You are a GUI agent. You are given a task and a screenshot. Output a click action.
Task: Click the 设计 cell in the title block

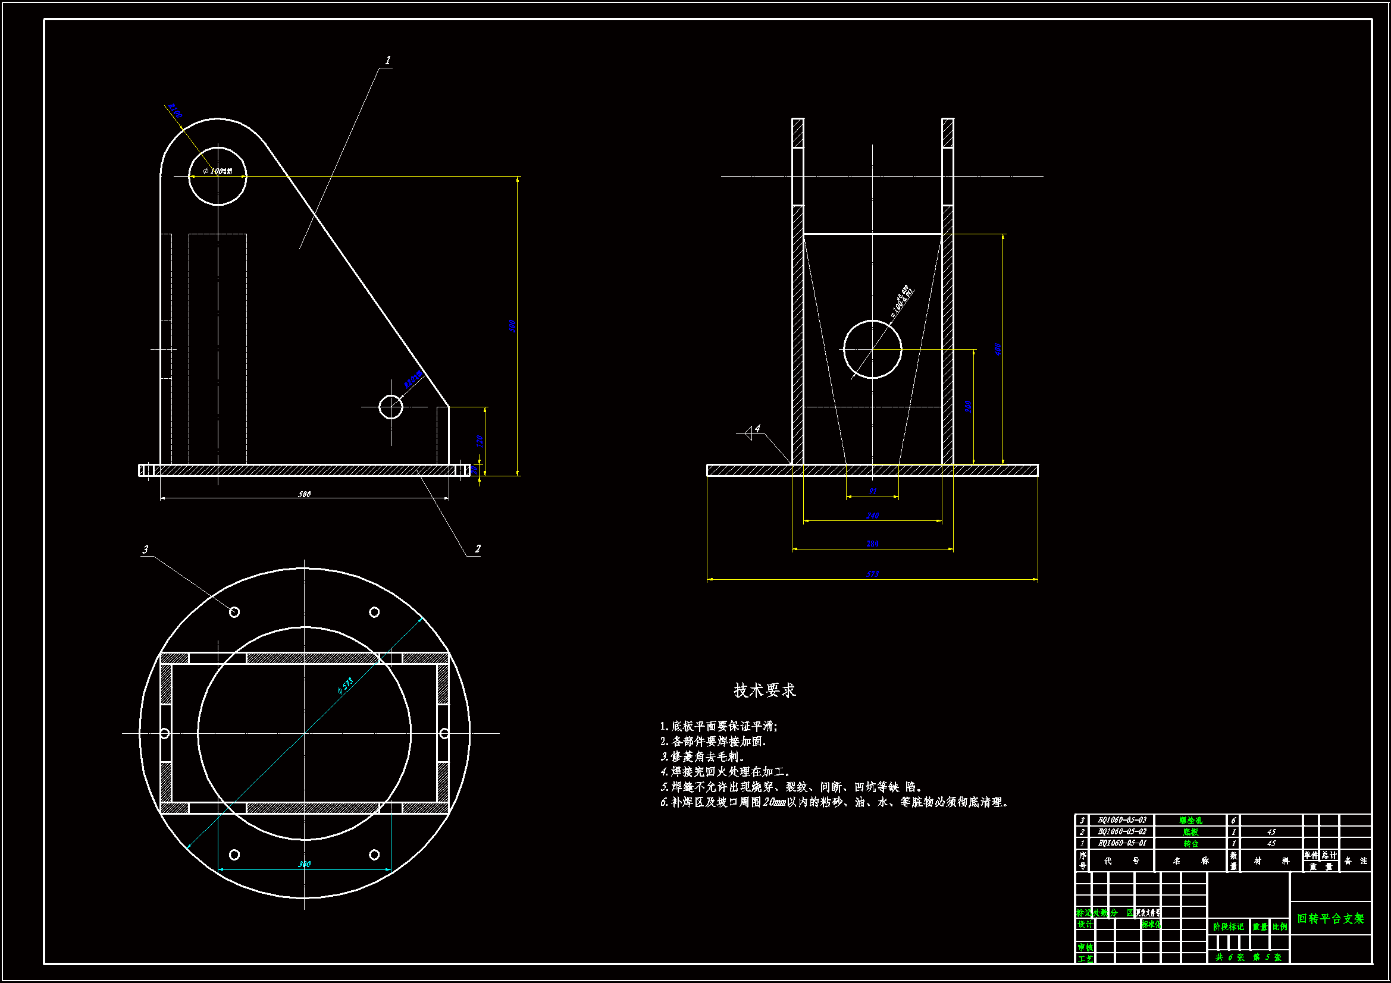click(1085, 924)
